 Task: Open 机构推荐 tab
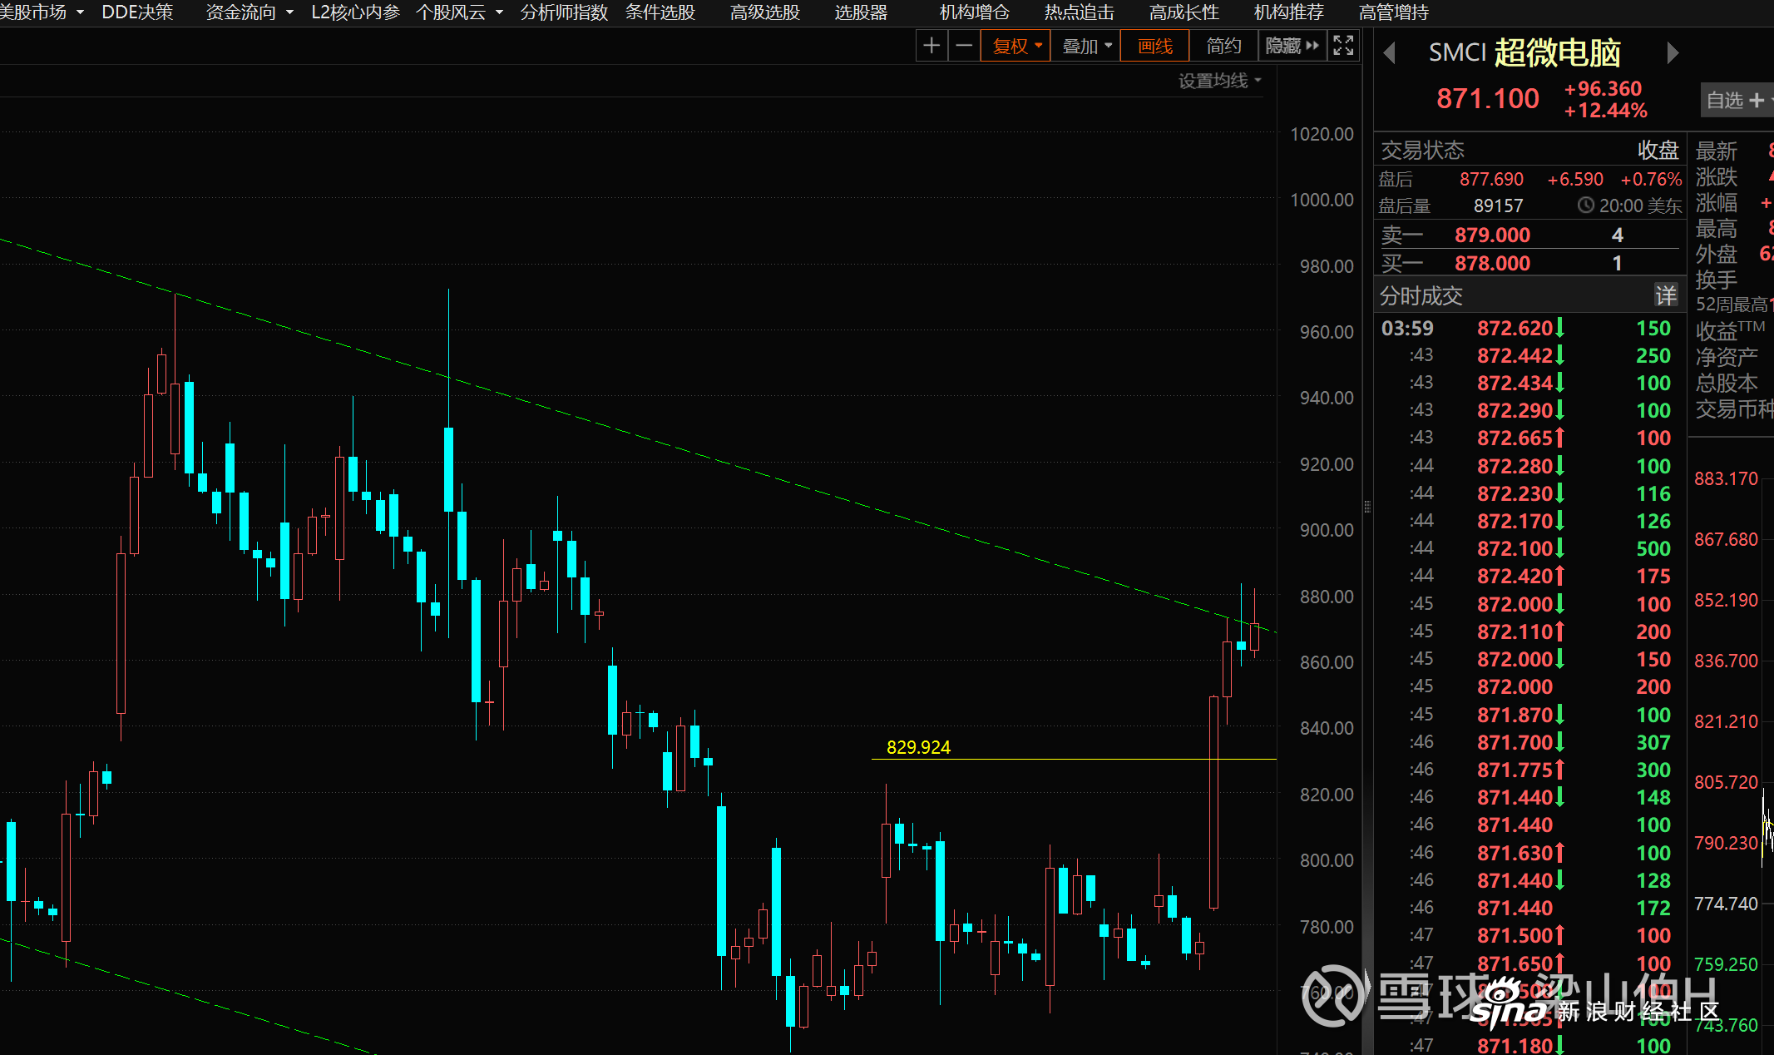(1289, 12)
